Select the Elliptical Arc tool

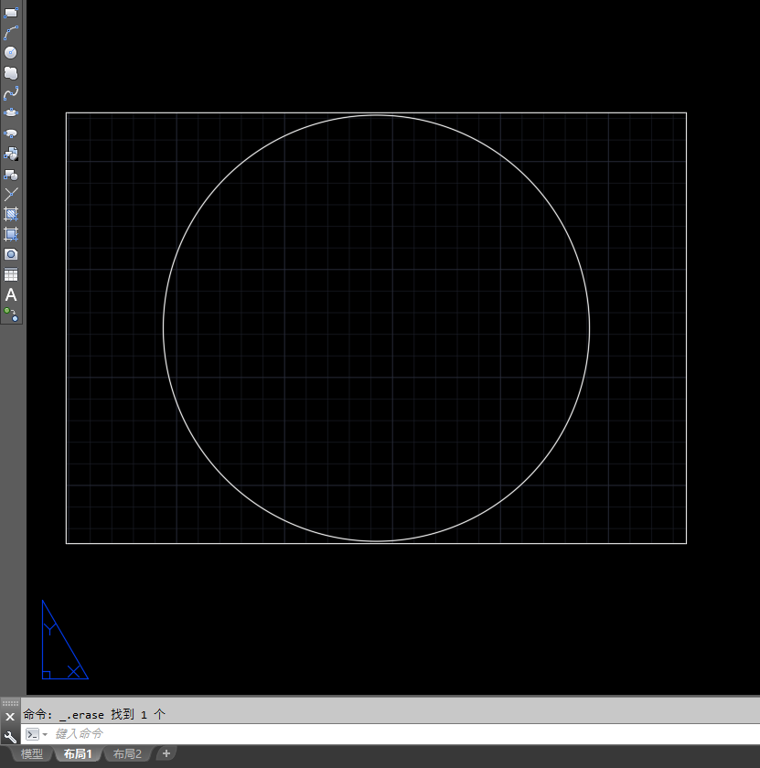tap(11, 133)
